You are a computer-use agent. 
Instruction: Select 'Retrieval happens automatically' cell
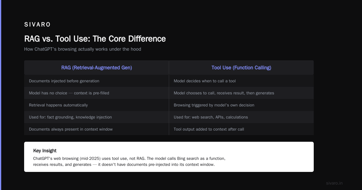click(97, 105)
